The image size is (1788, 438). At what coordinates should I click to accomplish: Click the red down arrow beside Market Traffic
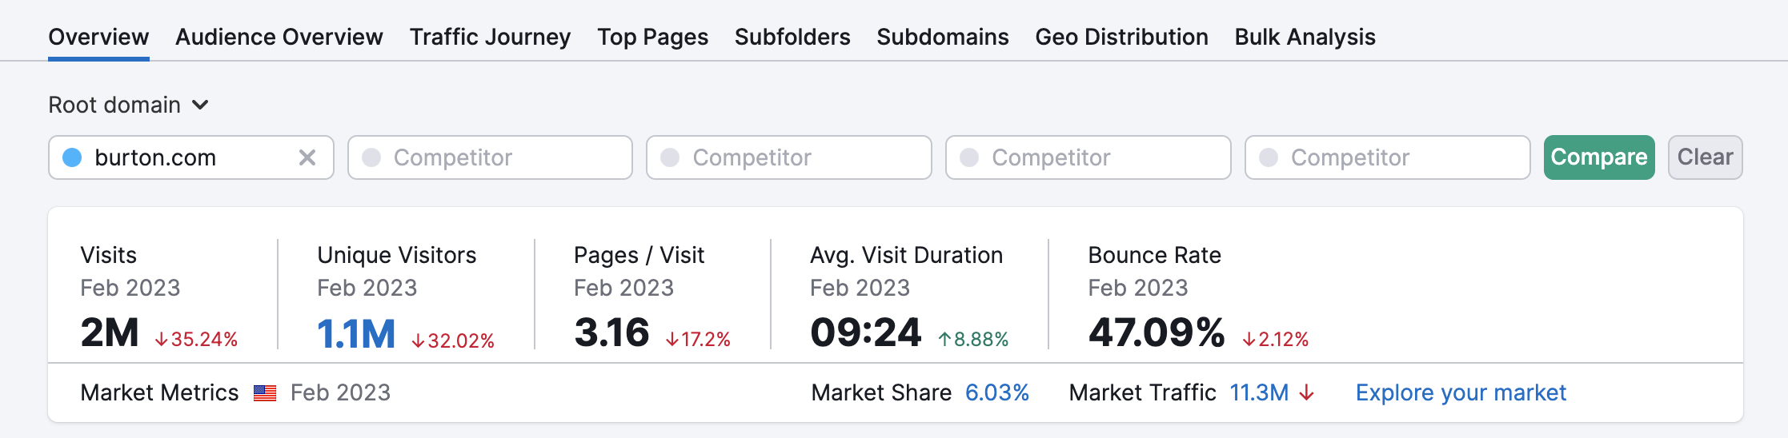click(x=1307, y=392)
